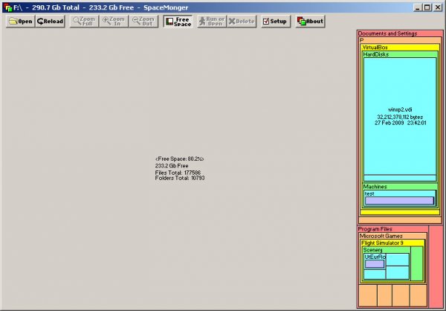Reload the drive scan
This screenshot has height=311, width=446.
click(51, 22)
